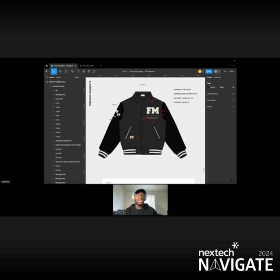Select the Rectangle 164 layer
Viewport: 280px width, 280px height.
click(x=60, y=95)
